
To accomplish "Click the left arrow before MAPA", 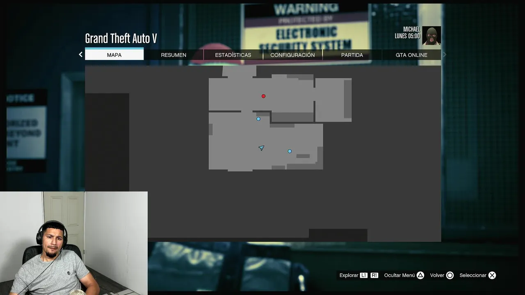I will 80,54.
